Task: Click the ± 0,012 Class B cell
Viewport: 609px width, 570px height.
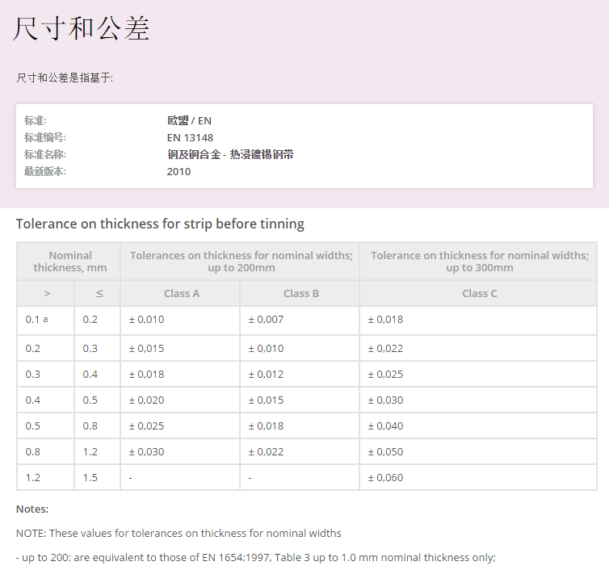Action: pyautogui.click(x=266, y=375)
